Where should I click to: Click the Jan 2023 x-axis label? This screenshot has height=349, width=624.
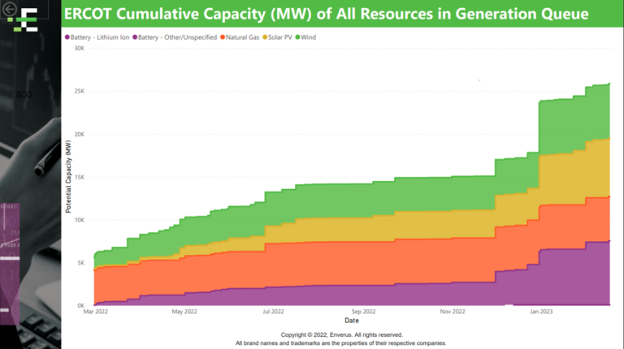click(x=541, y=312)
